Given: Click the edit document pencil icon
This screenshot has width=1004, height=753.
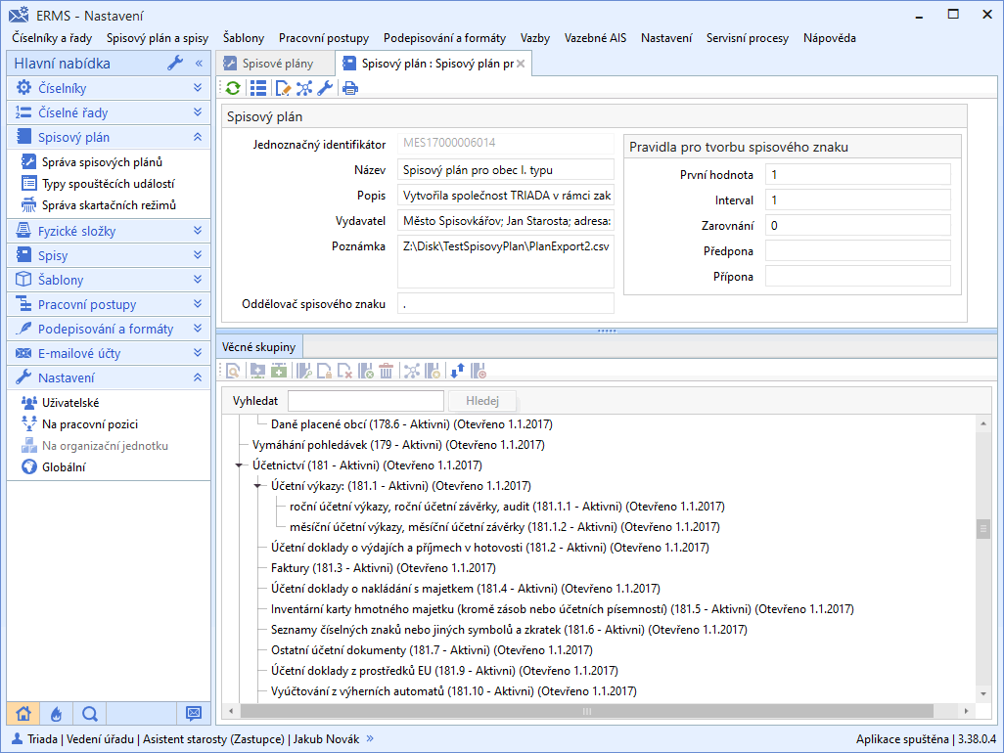Looking at the screenshot, I should click(x=283, y=88).
